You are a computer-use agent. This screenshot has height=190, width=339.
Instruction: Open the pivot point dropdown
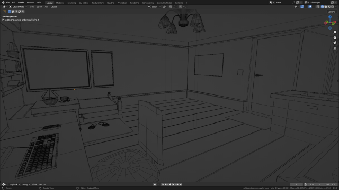[165, 7]
